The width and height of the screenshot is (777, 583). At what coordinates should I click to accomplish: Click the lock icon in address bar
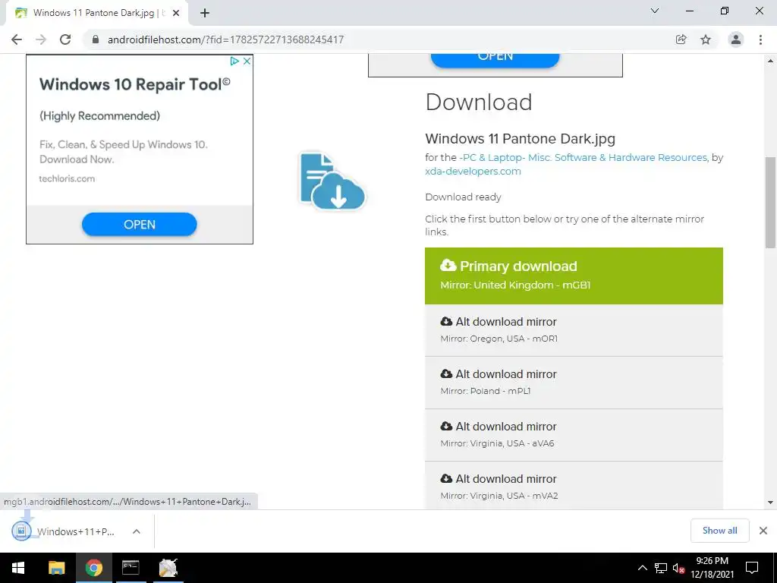[96, 39]
